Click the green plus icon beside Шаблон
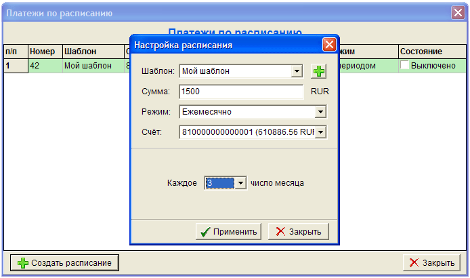 coord(318,71)
